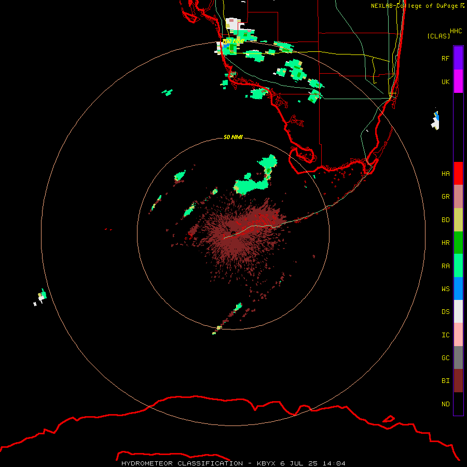
Task: Click the HR legend label
Action: coord(445,243)
